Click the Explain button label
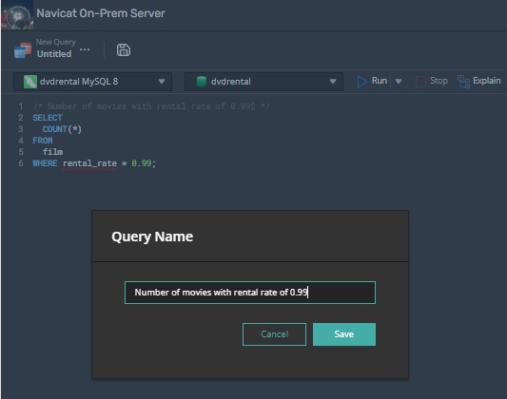 coord(487,81)
